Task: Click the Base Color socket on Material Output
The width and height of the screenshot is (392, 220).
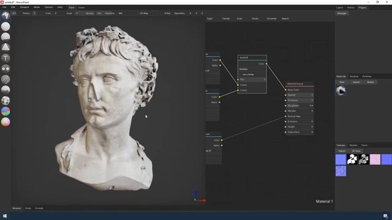Action: (x=285, y=90)
